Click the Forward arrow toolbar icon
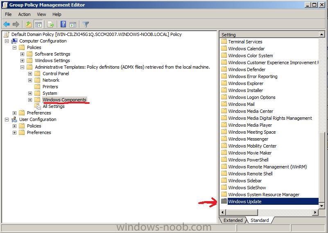Screen dimensions: 328x233 point(16,25)
